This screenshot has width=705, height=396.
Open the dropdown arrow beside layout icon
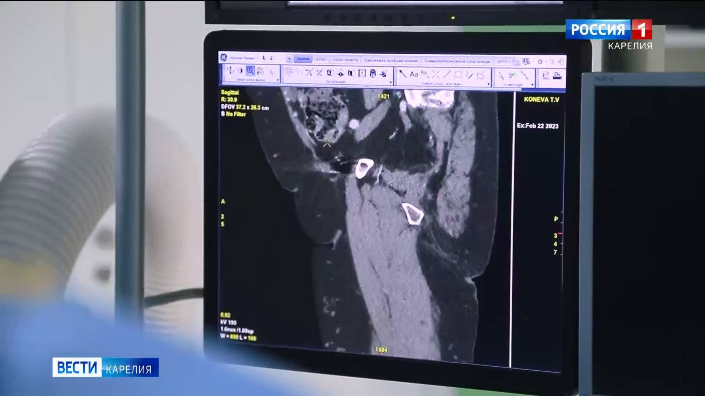pyautogui.click(x=534, y=61)
